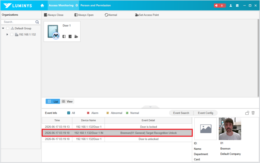Click the search magnifier in Organizations
This screenshot has width=260, height=163.
coord(37,22)
